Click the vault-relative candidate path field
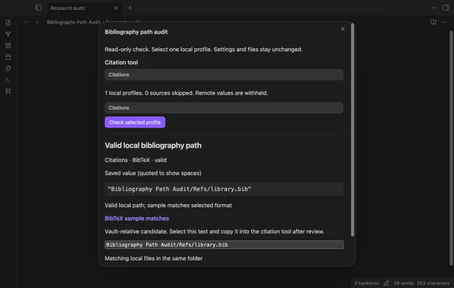The image size is (454, 288). coord(224,245)
